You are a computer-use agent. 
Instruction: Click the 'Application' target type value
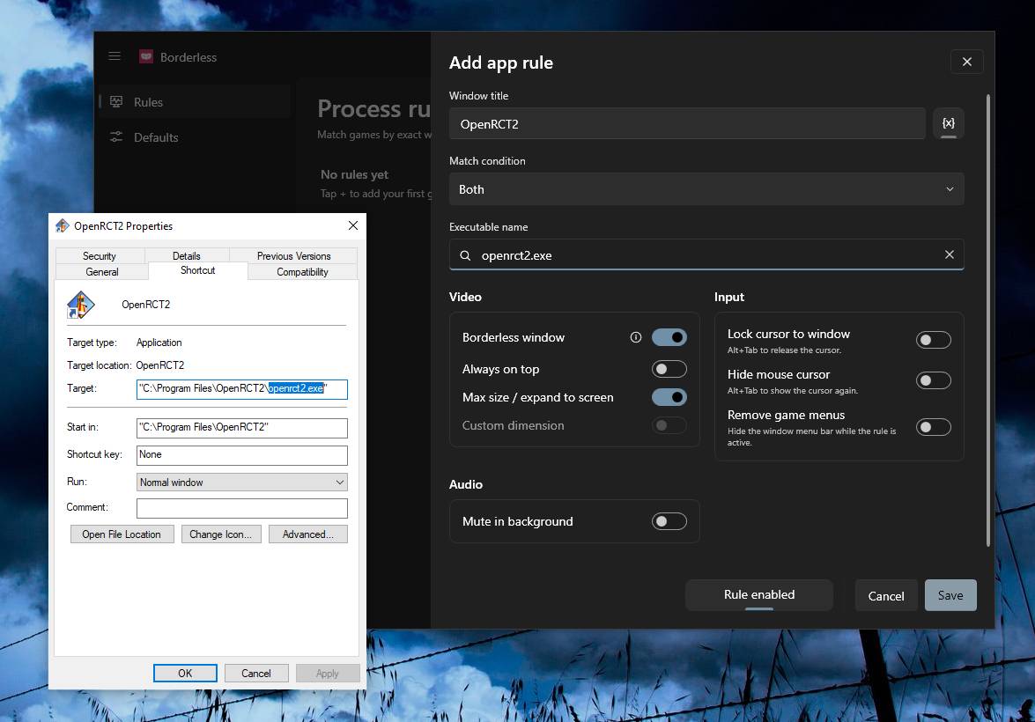tap(159, 343)
